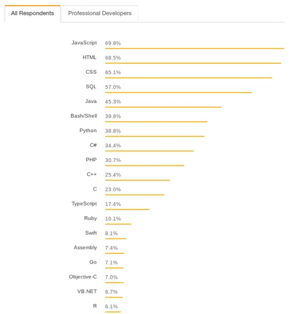Select the Swift language label

pyautogui.click(x=91, y=233)
